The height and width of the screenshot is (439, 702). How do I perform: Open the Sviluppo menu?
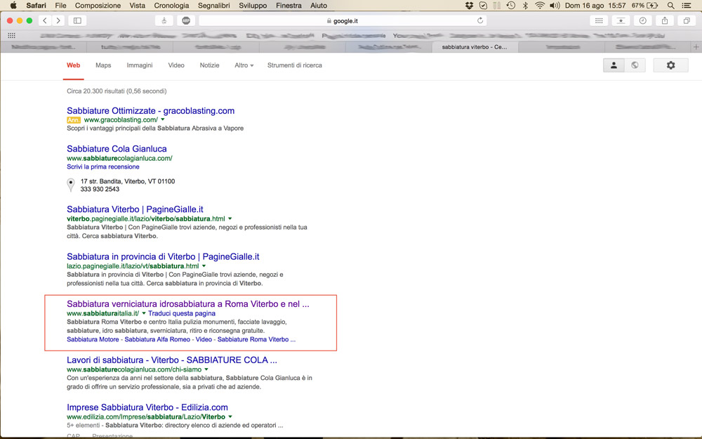pyautogui.click(x=253, y=6)
